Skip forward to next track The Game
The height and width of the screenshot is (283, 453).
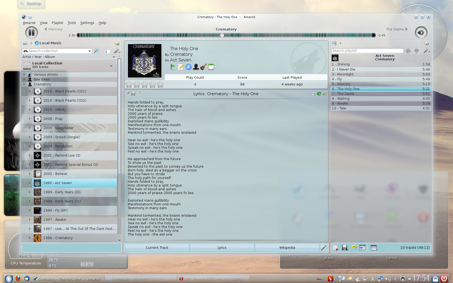(397, 29)
